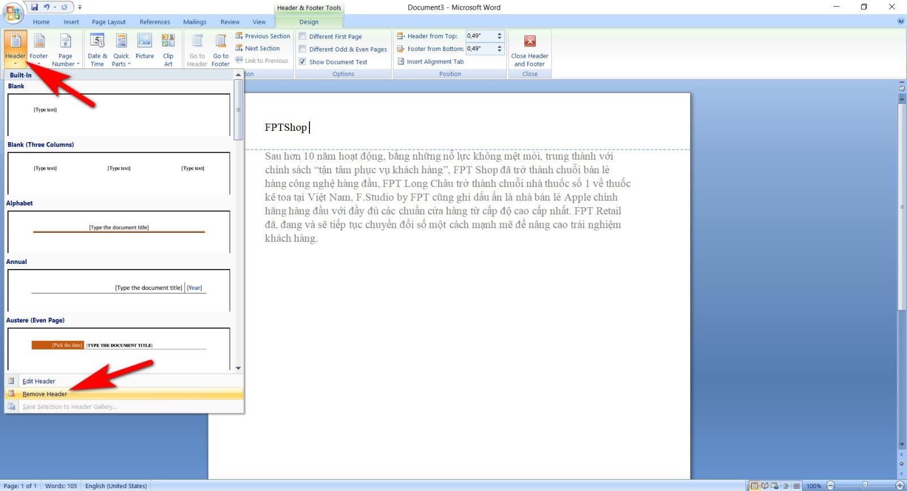The height and width of the screenshot is (491, 907).
Task: Choose the Alphabet header template
Action: [x=118, y=232]
